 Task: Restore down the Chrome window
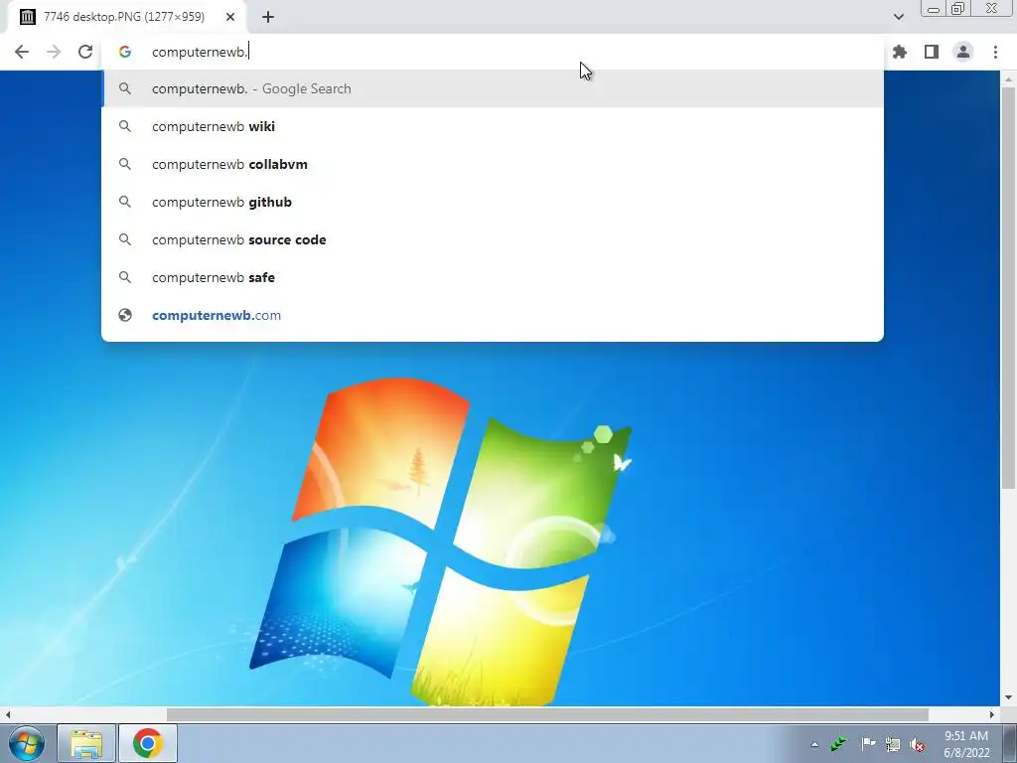pos(957,9)
